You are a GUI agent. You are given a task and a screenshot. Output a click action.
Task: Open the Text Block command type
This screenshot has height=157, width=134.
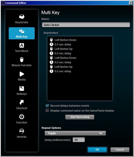(x=21, y=48)
